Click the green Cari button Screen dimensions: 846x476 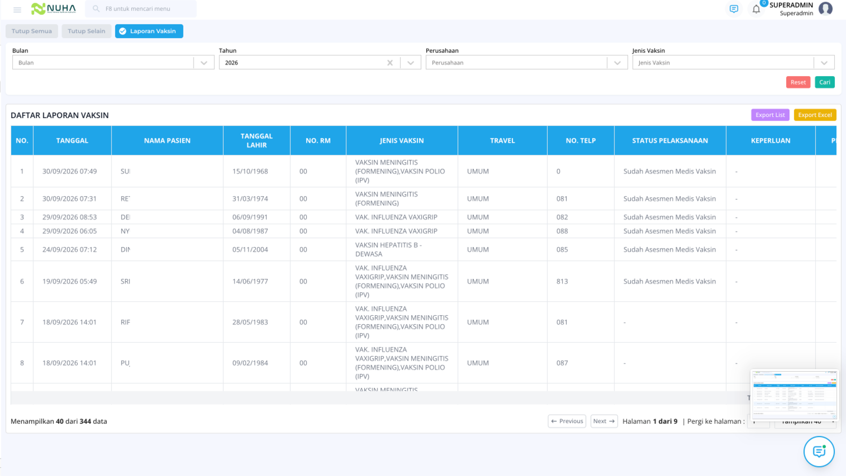[824, 82]
